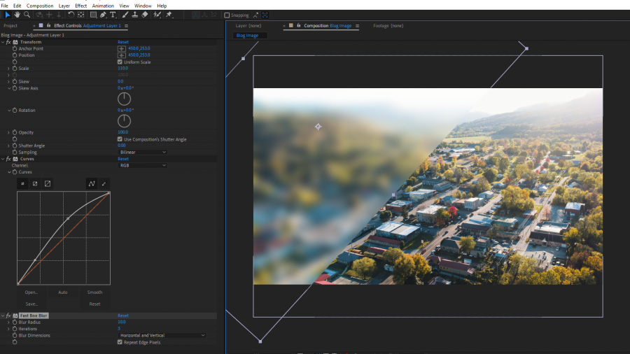This screenshot has height=354, width=630.
Task: Click the Scale stopwatch icon
Action: coord(15,69)
